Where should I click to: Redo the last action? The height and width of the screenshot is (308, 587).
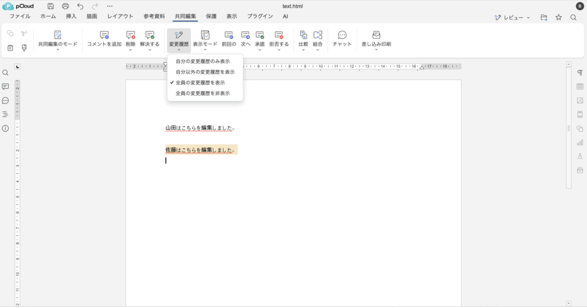pyautogui.click(x=95, y=6)
